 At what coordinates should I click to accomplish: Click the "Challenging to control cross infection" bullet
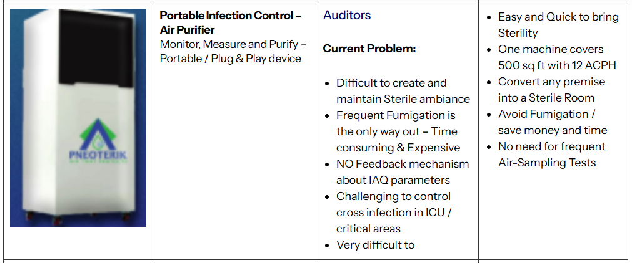tap(393, 196)
